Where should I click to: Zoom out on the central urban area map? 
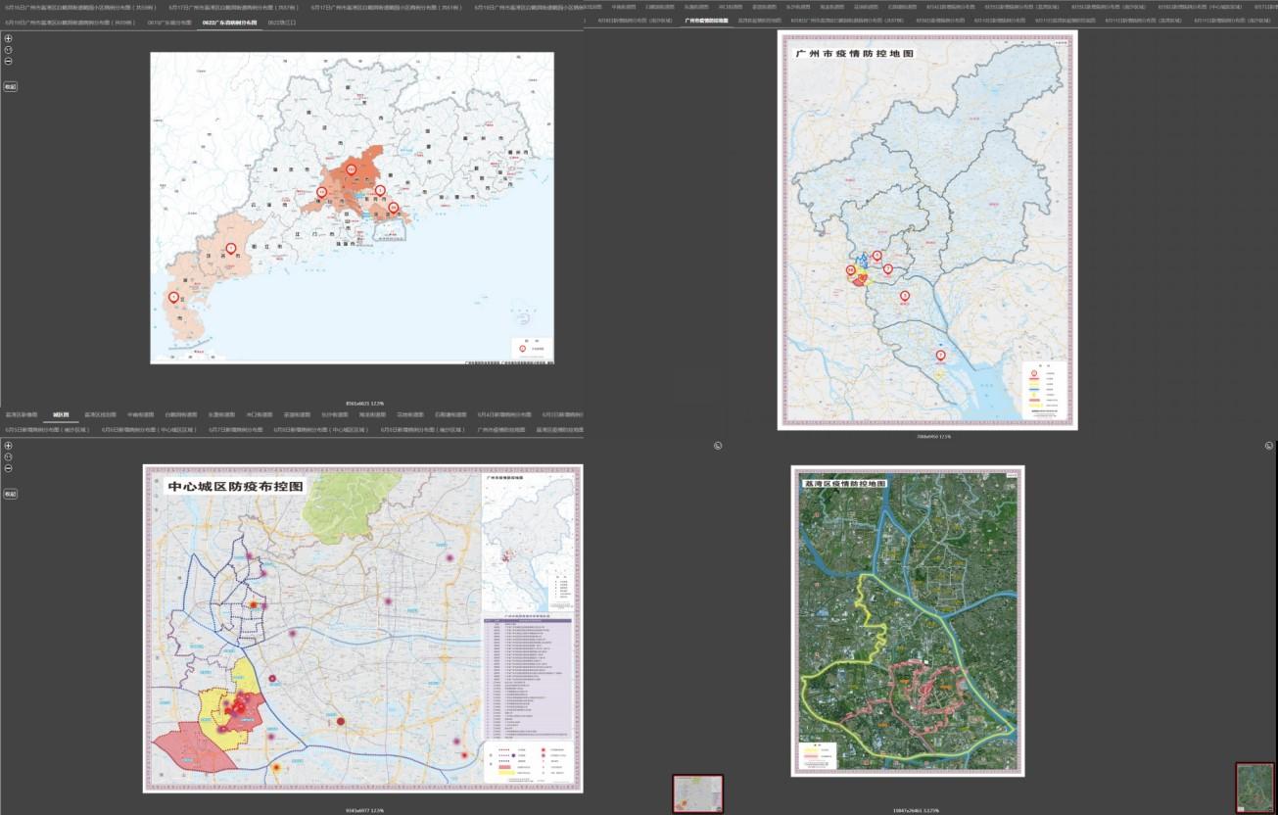(9, 468)
